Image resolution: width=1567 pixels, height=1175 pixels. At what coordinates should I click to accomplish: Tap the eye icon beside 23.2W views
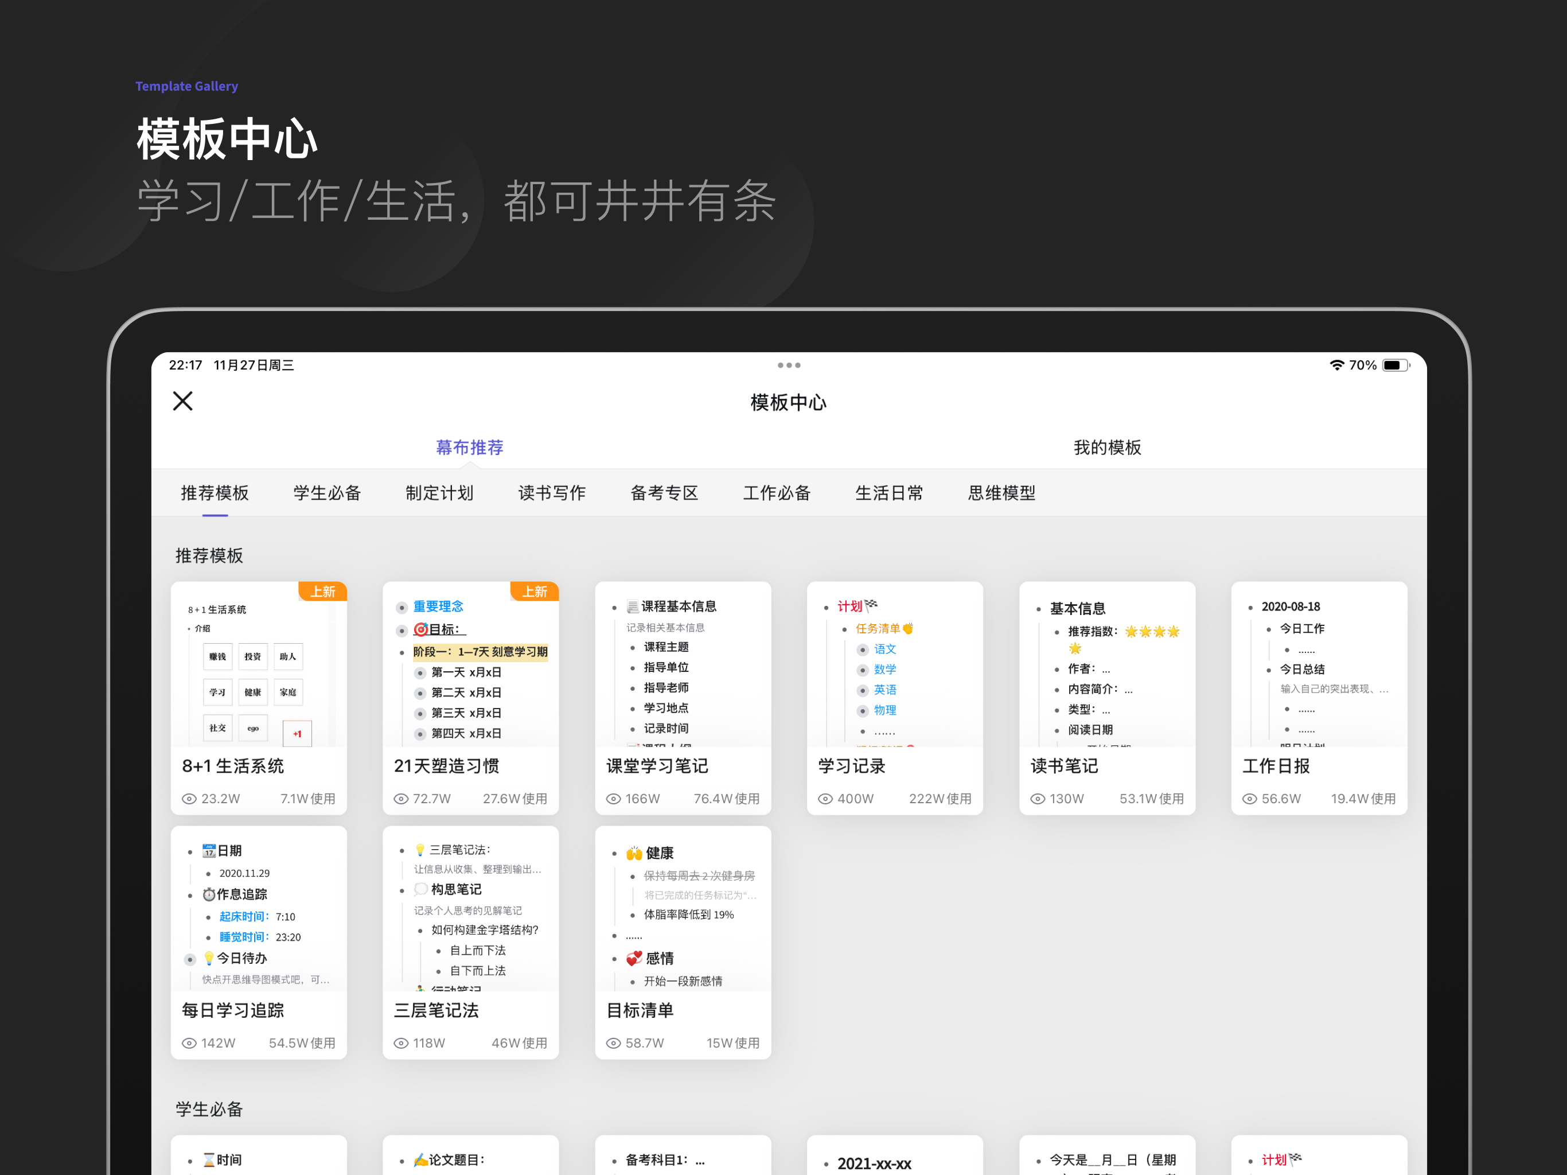[189, 799]
